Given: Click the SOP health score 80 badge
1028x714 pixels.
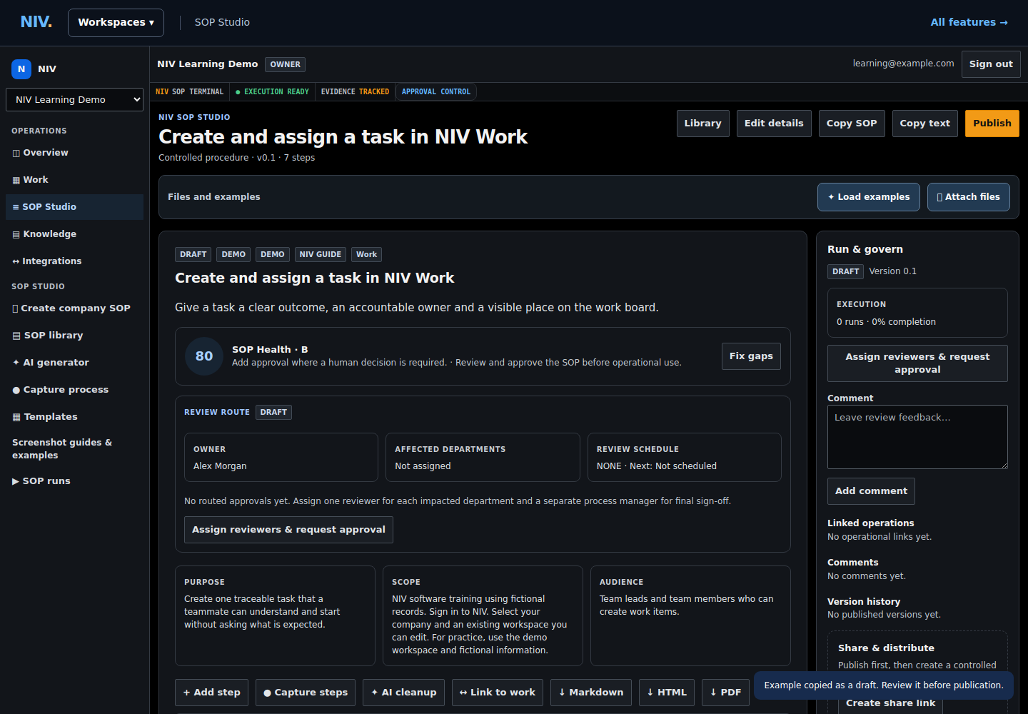Looking at the screenshot, I should click(204, 356).
